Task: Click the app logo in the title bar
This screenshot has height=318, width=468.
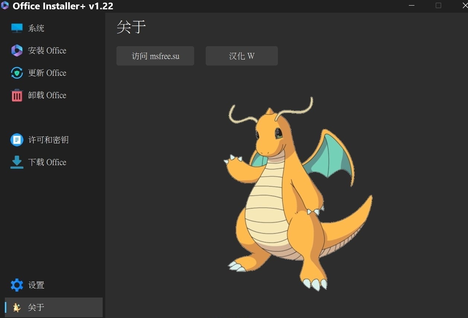Action: (5, 6)
